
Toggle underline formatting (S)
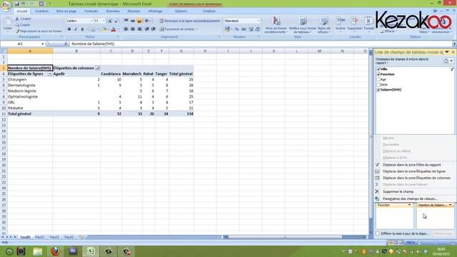(x=82, y=29)
